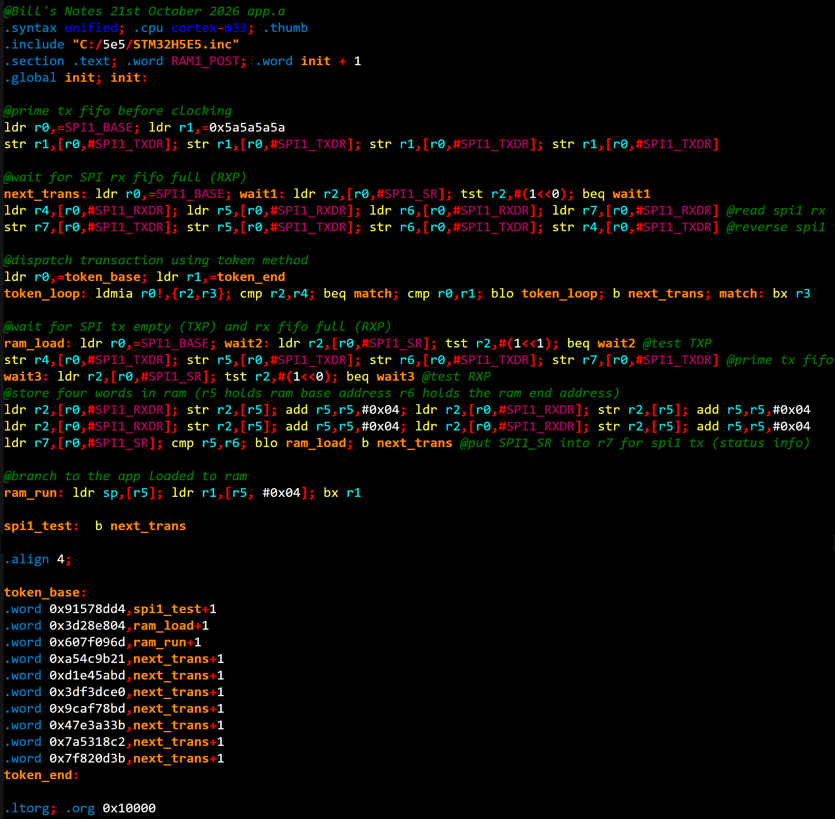
Task: Click 'ram_run+1' in the token table
Action: click(167, 642)
